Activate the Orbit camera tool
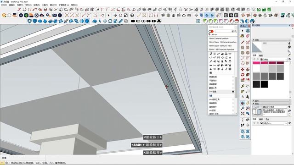The height and width of the screenshot is (165, 294). (243, 103)
